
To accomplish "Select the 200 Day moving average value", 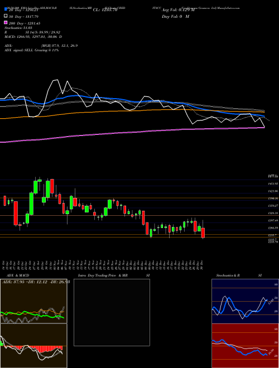I will click(24, 23).
